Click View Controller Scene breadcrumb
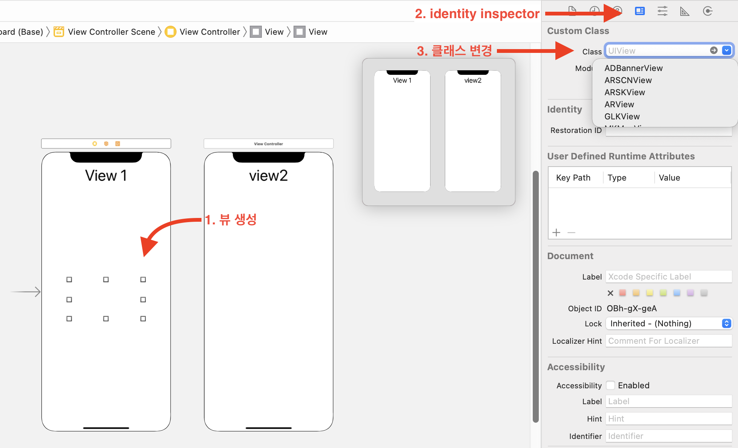The width and height of the screenshot is (738, 448). pos(111,32)
